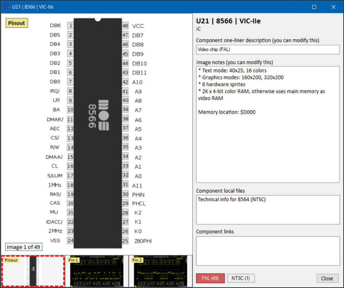This screenshot has width=344, height=288.
Task: Click the 1MHz pin label
Action: pyautogui.click(x=55, y=185)
